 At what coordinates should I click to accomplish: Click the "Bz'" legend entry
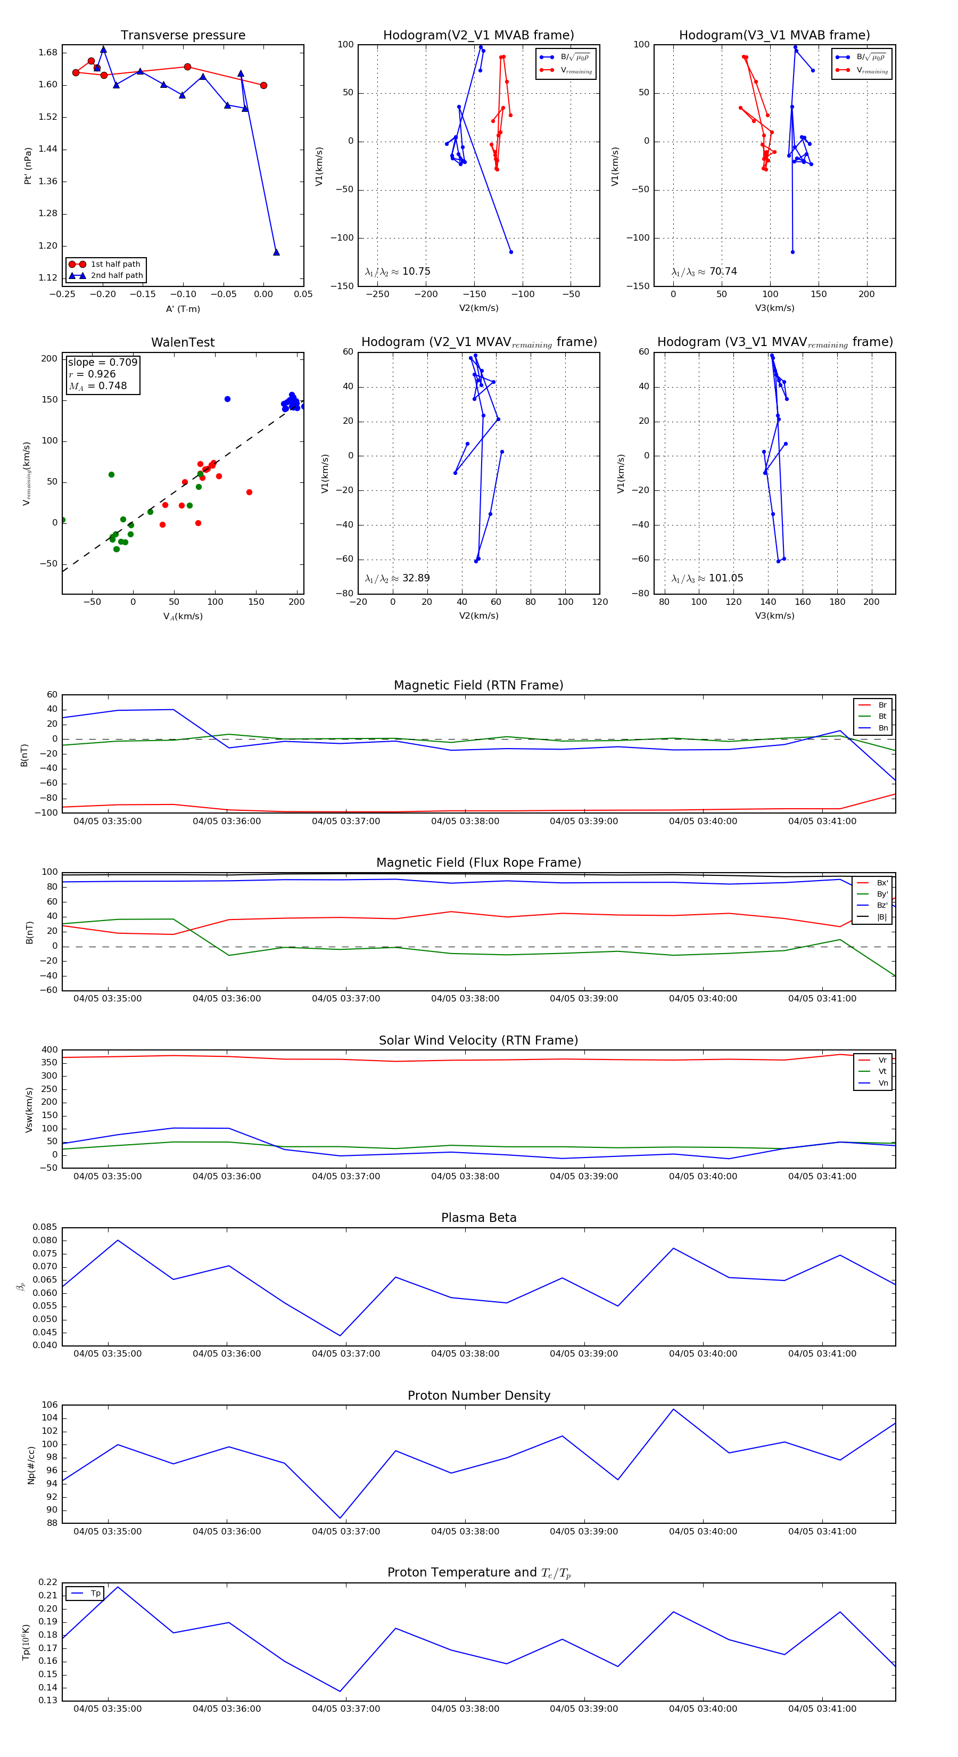point(873,905)
